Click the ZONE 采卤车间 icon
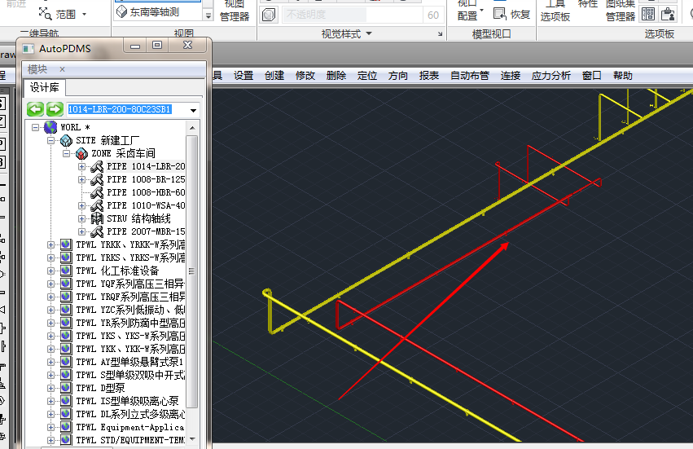This screenshot has width=693, height=449. coord(81,153)
